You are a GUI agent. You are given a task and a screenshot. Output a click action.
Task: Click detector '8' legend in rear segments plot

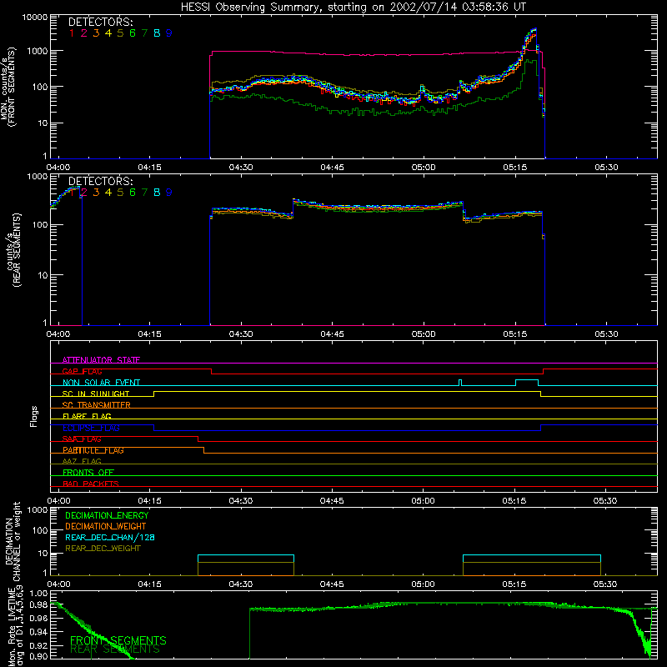pos(157,193)
